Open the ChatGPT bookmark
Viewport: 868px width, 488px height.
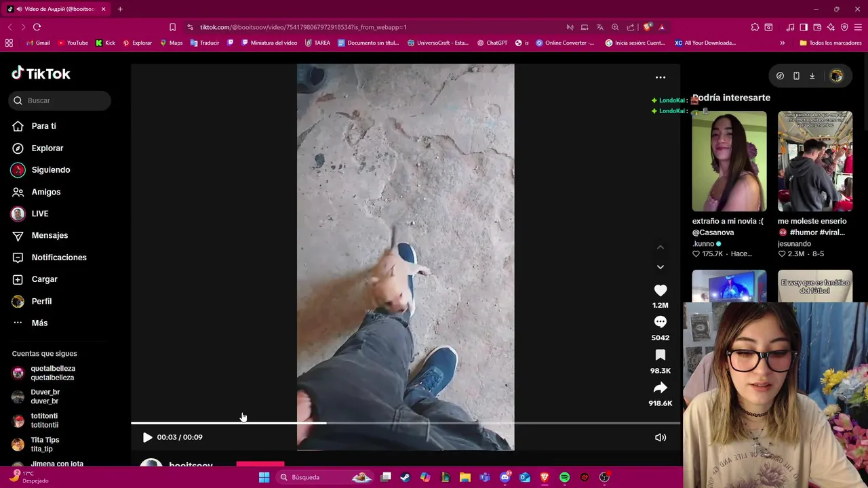coord(492,43)
